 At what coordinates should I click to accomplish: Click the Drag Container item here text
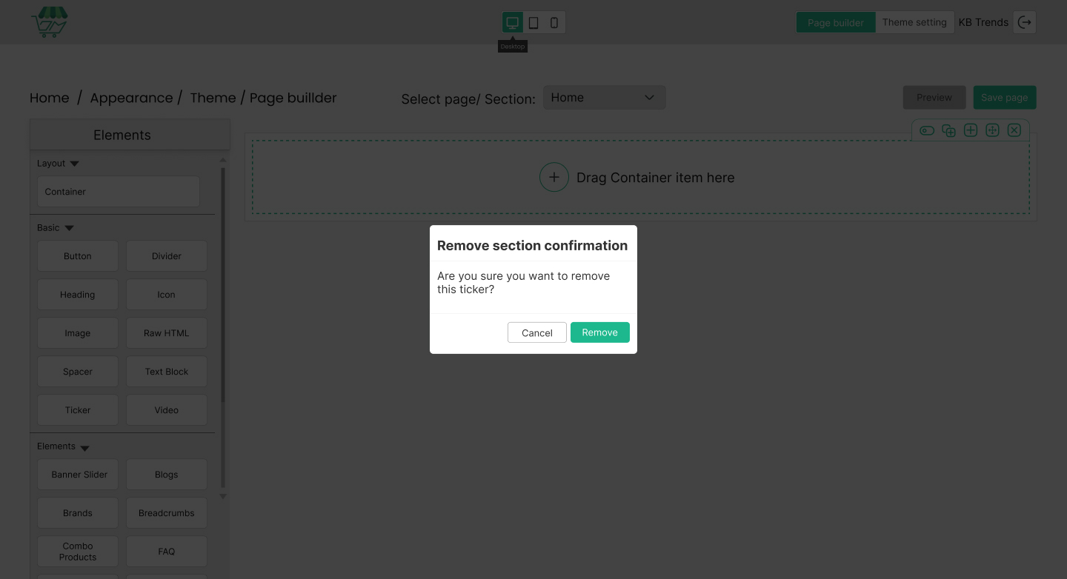click(656, 178)
